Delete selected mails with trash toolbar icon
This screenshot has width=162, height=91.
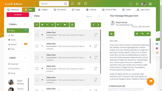pos(42,25)
